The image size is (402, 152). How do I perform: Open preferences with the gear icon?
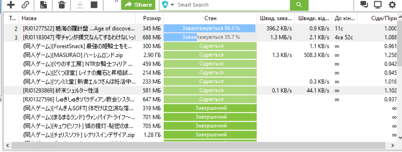click(392, 4)
